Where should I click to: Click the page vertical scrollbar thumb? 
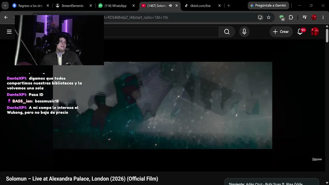(x=327, y=35)
